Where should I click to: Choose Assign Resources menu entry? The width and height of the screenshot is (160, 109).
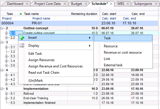click(x=41, y=60)
